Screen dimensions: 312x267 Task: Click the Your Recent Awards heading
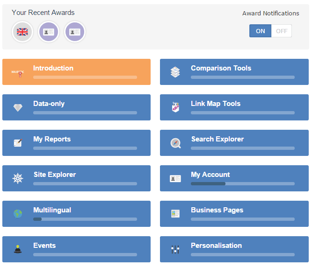coord(43,13)
